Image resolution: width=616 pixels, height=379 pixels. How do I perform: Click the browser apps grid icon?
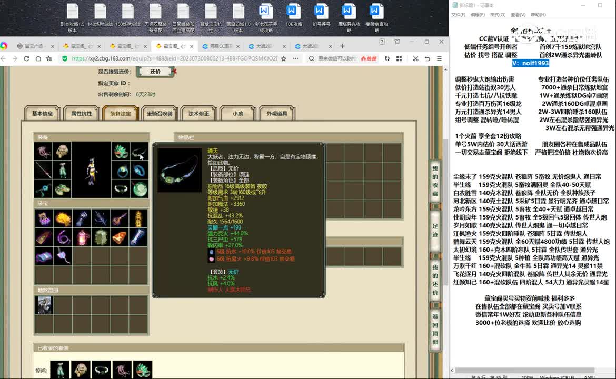click(x=399, y=58)
